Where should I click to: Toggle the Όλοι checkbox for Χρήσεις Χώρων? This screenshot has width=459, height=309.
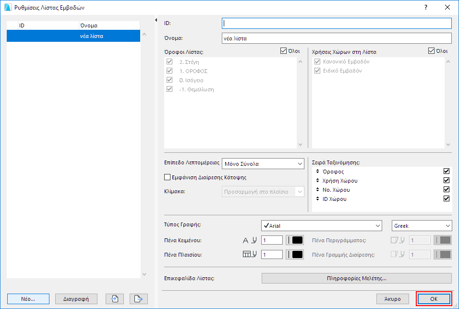pyautogui.click(x=431, y=50)
